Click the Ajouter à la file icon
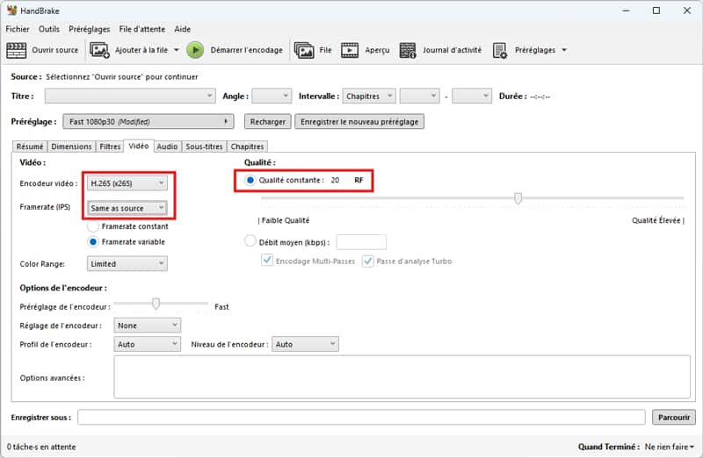 (100, 50)
